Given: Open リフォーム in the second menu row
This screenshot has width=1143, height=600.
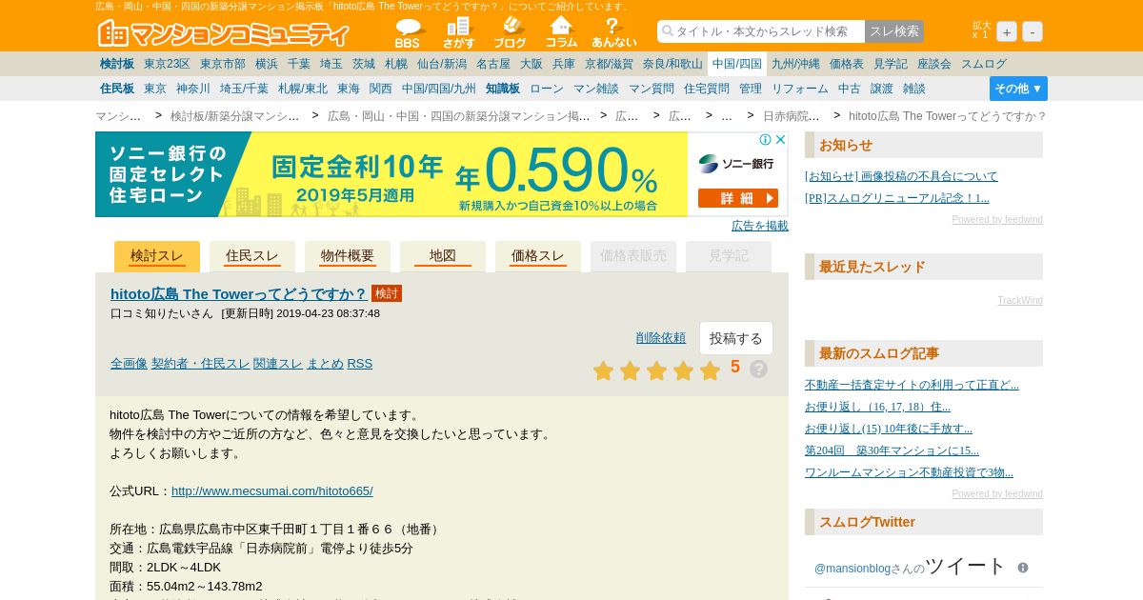Looking at the screenshot, I should click(x=800, y=89).
